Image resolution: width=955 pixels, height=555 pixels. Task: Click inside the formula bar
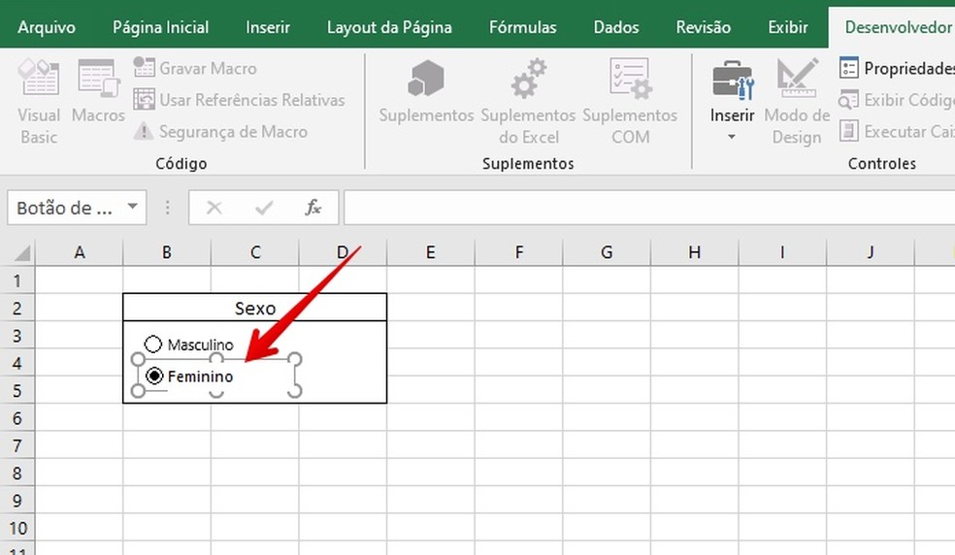coord(649,208)
